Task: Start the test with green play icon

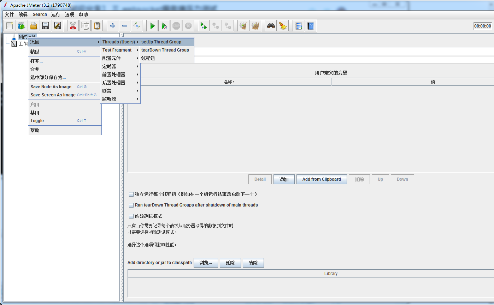Action: (152, 26)
